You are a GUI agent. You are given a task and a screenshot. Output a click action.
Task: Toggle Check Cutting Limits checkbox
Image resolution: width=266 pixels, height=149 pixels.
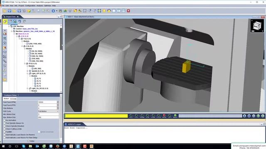(x=5, y=129)
